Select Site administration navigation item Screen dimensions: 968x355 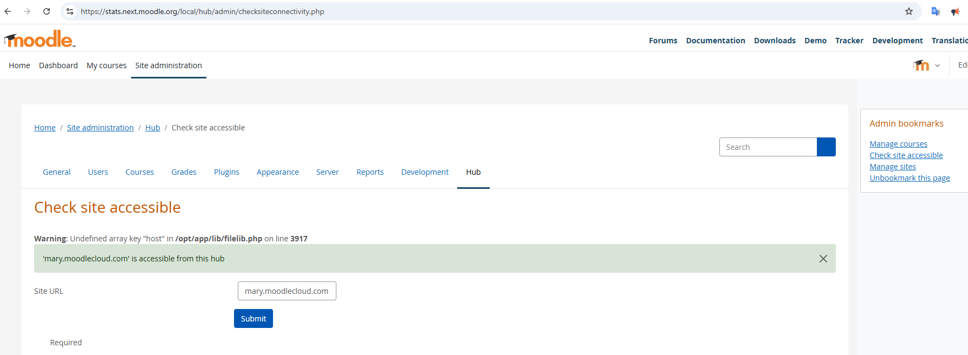pyautogui.click(x=168, y=65)
